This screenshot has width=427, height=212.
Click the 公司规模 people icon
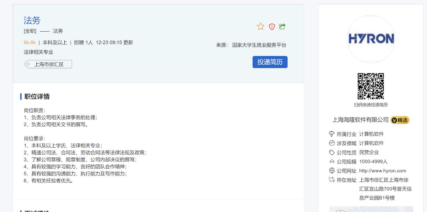coord(332,161)
